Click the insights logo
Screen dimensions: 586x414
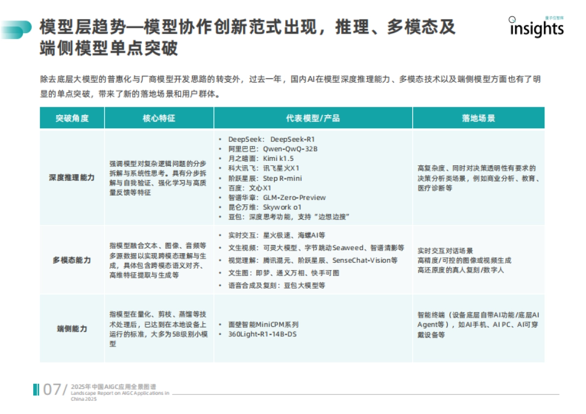pos(537,28)
